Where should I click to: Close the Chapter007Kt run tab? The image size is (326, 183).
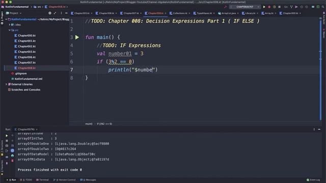pos(37,130)
